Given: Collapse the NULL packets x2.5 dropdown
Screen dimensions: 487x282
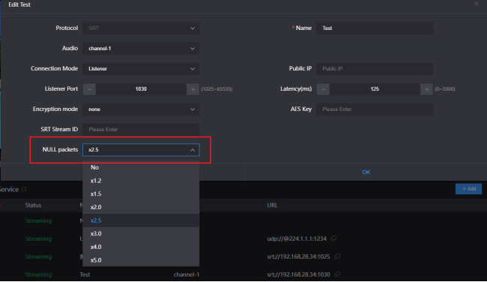Looking at the screenshot, I should (141, 150).
